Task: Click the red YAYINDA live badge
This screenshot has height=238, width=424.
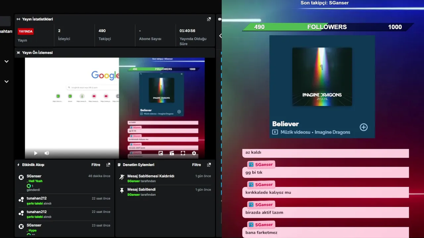Action: point(26,31)
